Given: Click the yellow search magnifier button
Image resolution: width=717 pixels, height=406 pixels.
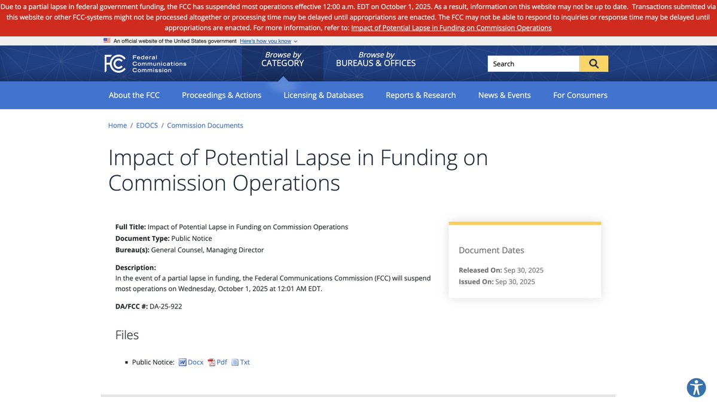Looking at the screenshot, I should (594, 63).
